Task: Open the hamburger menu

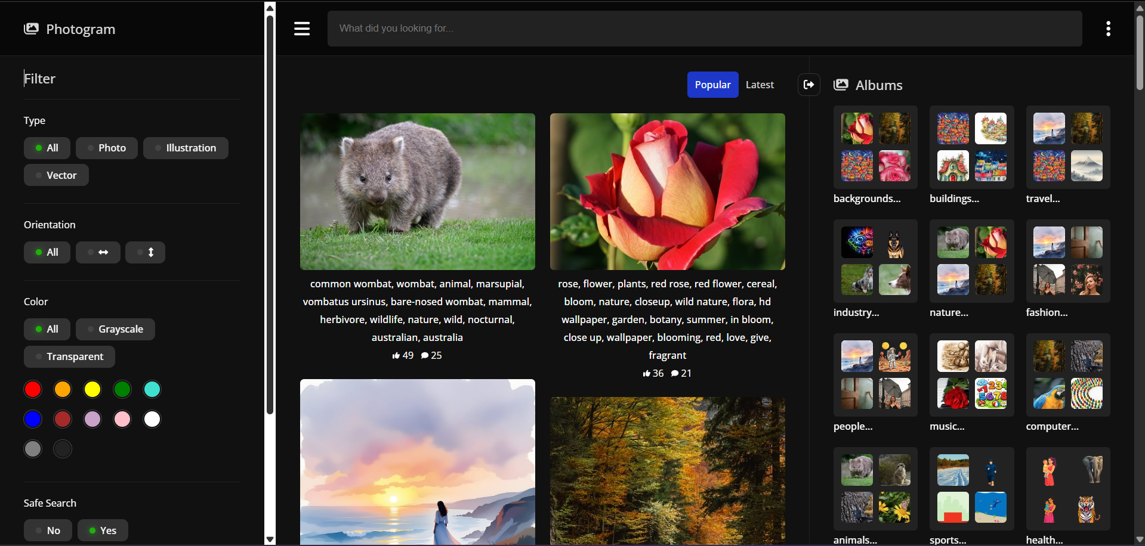Action: click(x=302, y=29)
